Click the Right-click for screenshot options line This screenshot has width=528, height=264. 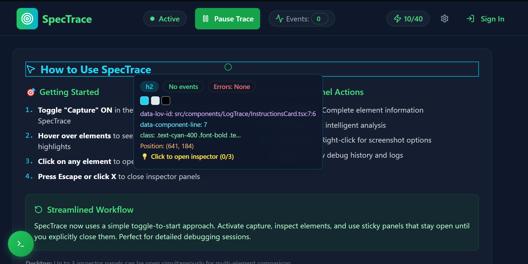coord(377,140)
